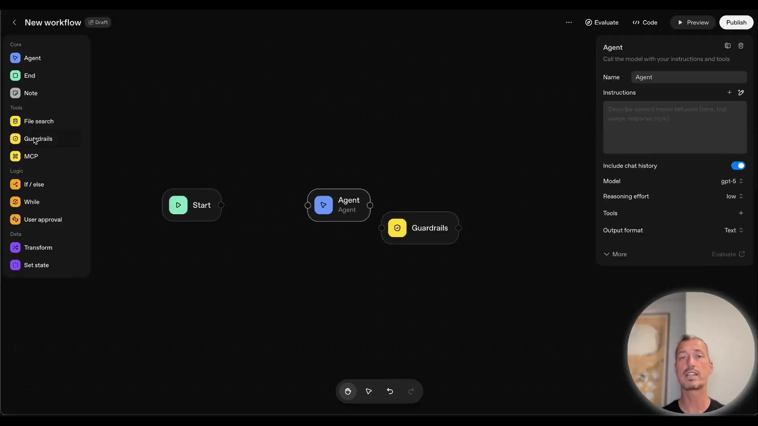
Task: Click the docs book icon in Agent panel
Action: pyautogui.click(x=728, y=46)
